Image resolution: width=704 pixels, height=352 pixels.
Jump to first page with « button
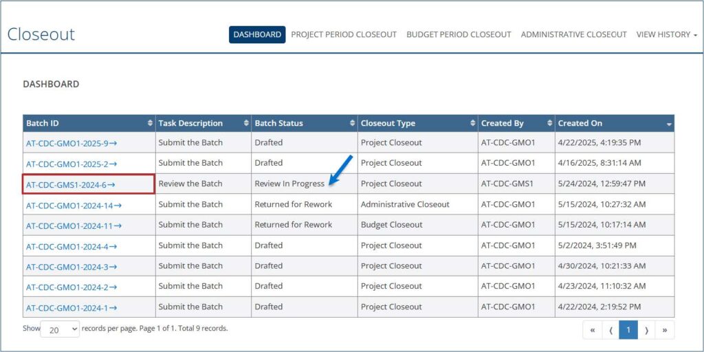pos(592,330)
